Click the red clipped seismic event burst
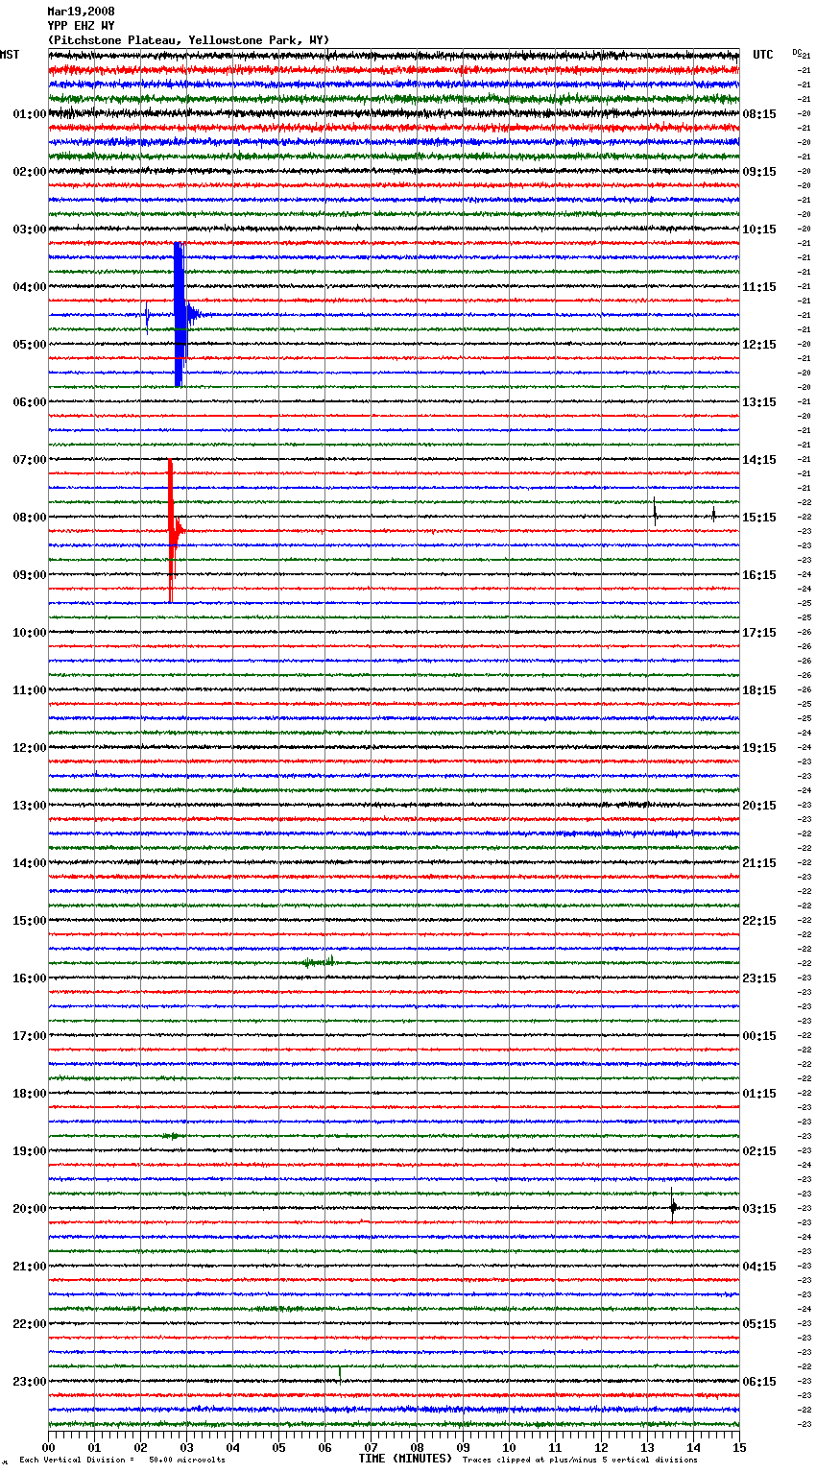 tap(172, 530)
